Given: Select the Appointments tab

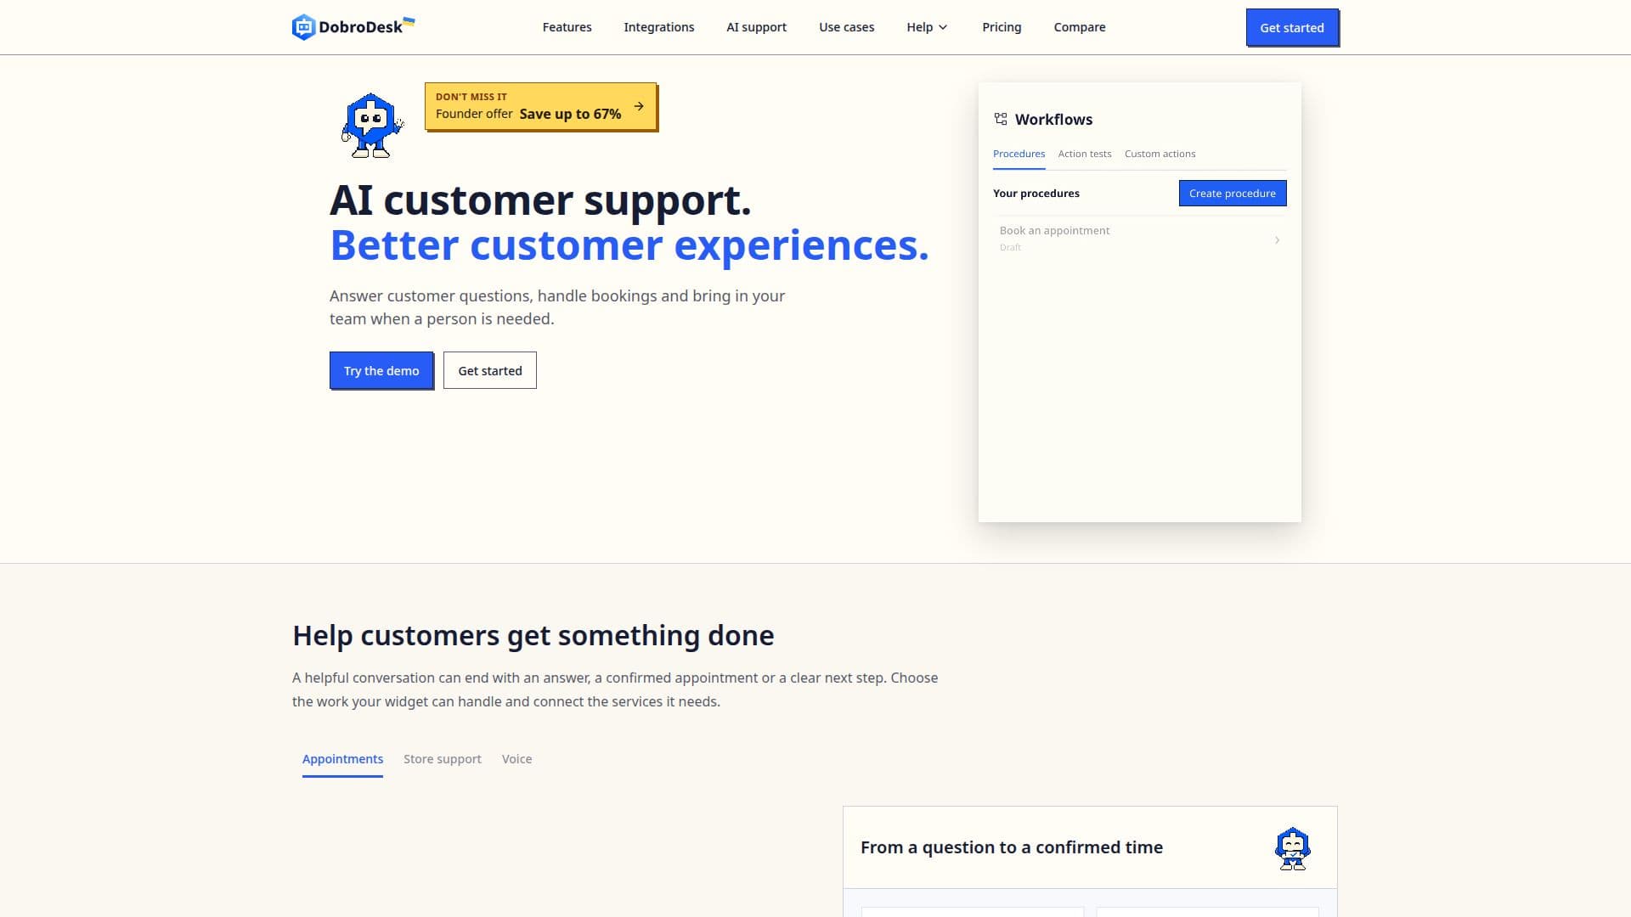Looking at the screenshot, I should (x=342, y=759).
